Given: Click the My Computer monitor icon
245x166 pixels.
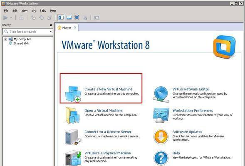Looking at the screenshot, I should [11, 39].
